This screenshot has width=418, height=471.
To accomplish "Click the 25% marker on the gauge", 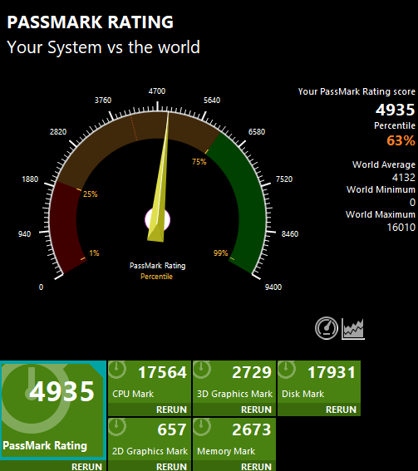I will (x=90, y=194).
